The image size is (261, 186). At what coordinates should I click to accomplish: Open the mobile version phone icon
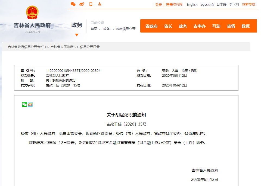coord(91,4)
